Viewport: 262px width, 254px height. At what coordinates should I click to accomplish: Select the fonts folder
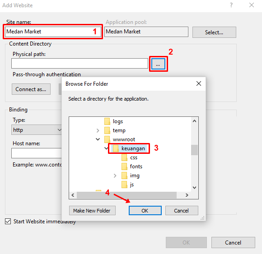tap(136, 166)
